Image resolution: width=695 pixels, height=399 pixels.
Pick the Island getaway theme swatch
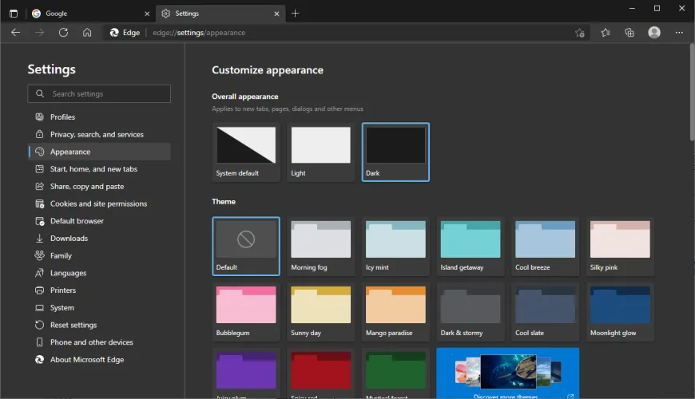tap(471, 246)
